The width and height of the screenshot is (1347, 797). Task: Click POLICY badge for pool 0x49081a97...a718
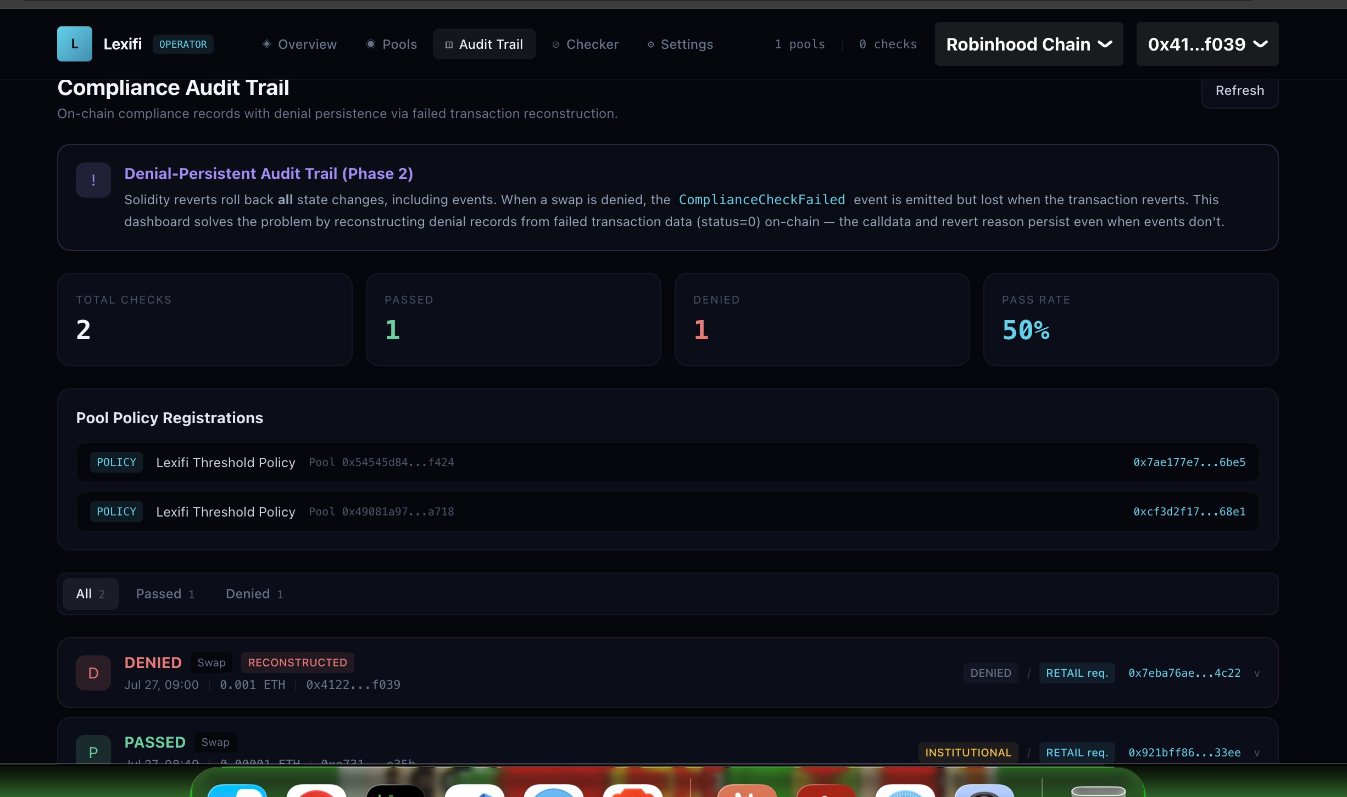tap(116, 512)
